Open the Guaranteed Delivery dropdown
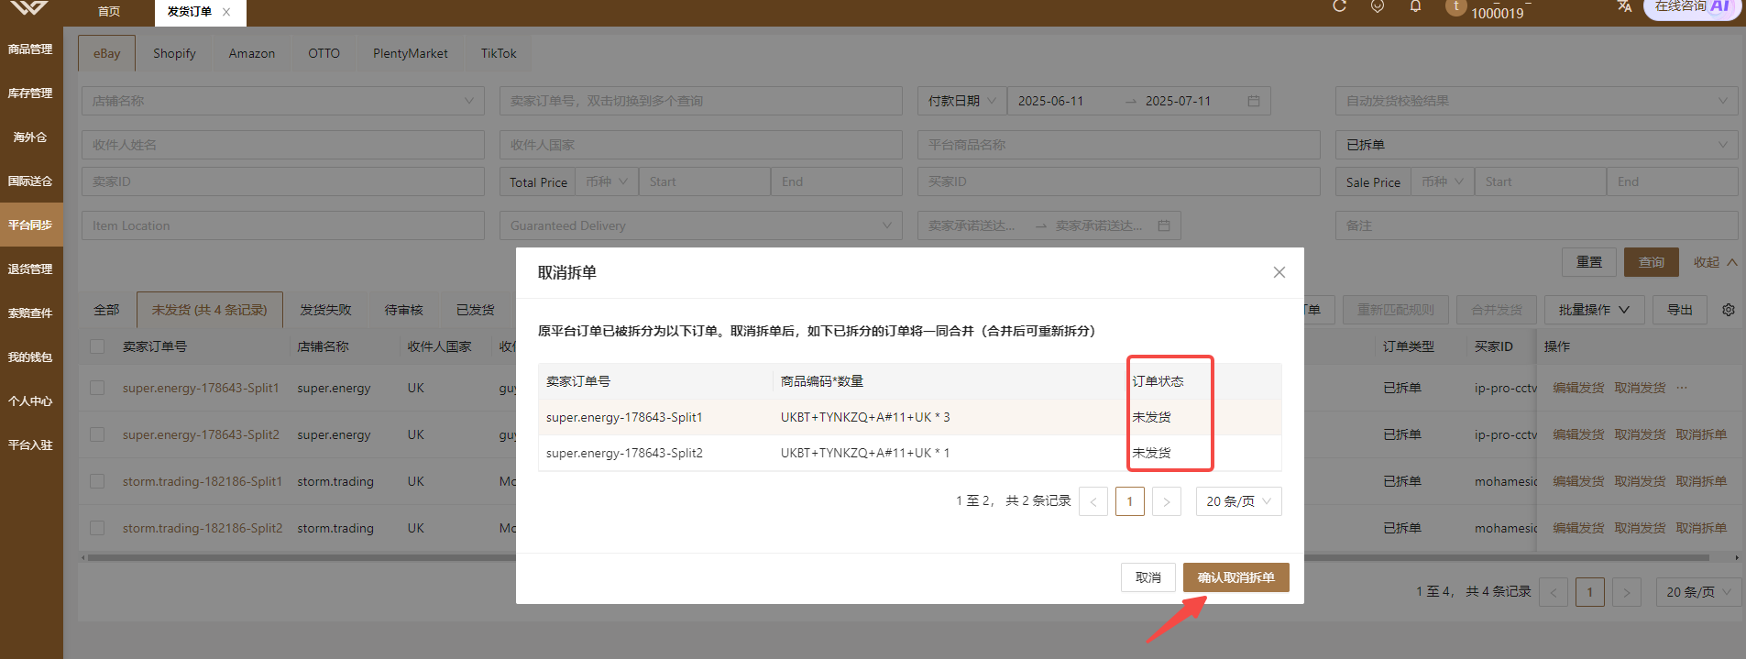Image resolution: width=1746 pixels, height=659 pixels. pos(701,225)
